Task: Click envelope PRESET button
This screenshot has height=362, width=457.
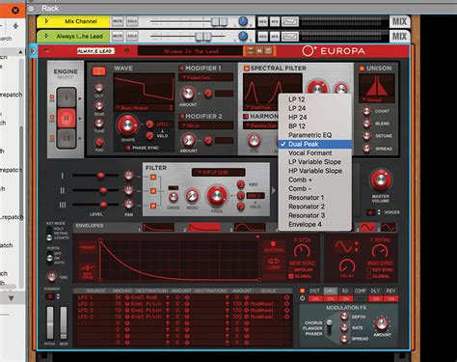Action: [87, 247]
